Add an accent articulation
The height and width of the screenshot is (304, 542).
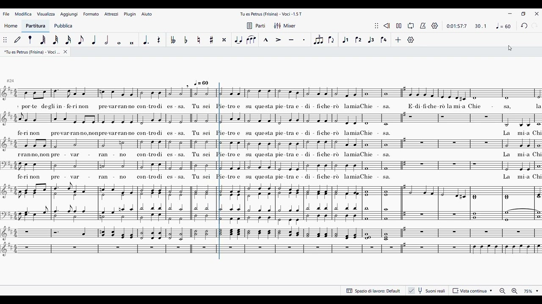(278, 40)
